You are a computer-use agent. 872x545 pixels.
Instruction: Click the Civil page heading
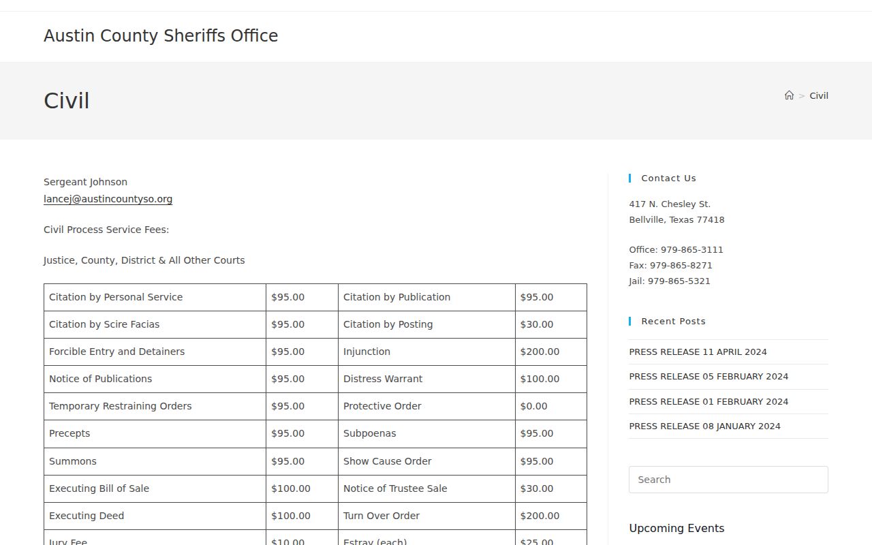coord(67,101)
